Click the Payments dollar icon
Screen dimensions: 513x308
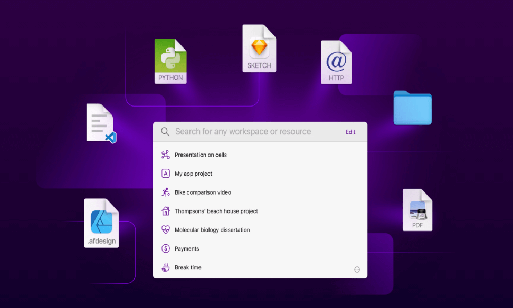pyautogui.click(x=166, y=248)
